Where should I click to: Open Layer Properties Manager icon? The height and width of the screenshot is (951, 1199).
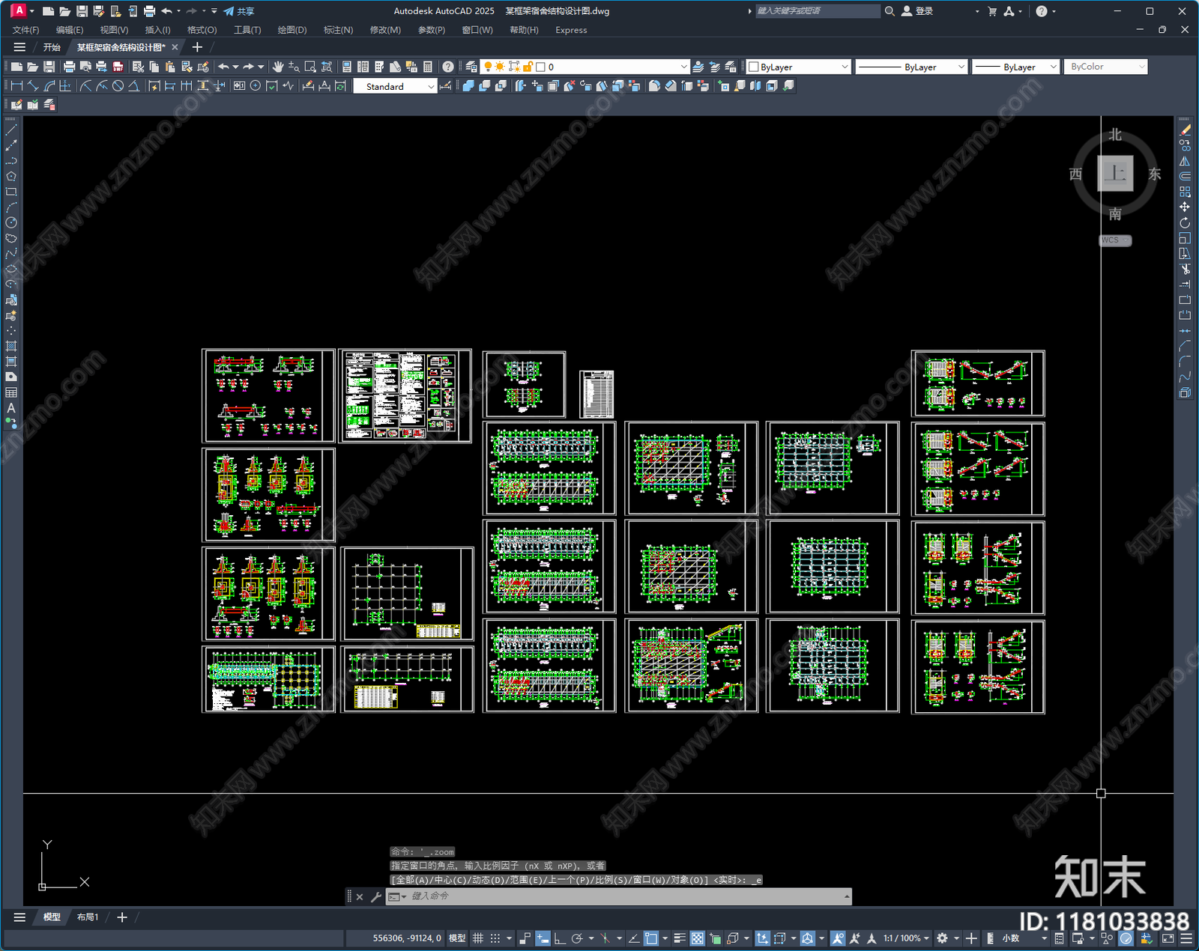(471, 67)
